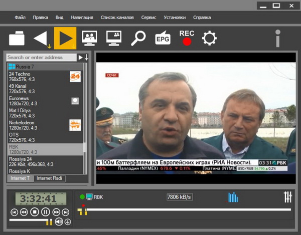
Task: Mute audio with the speaker icon
Action: point(59,222)
